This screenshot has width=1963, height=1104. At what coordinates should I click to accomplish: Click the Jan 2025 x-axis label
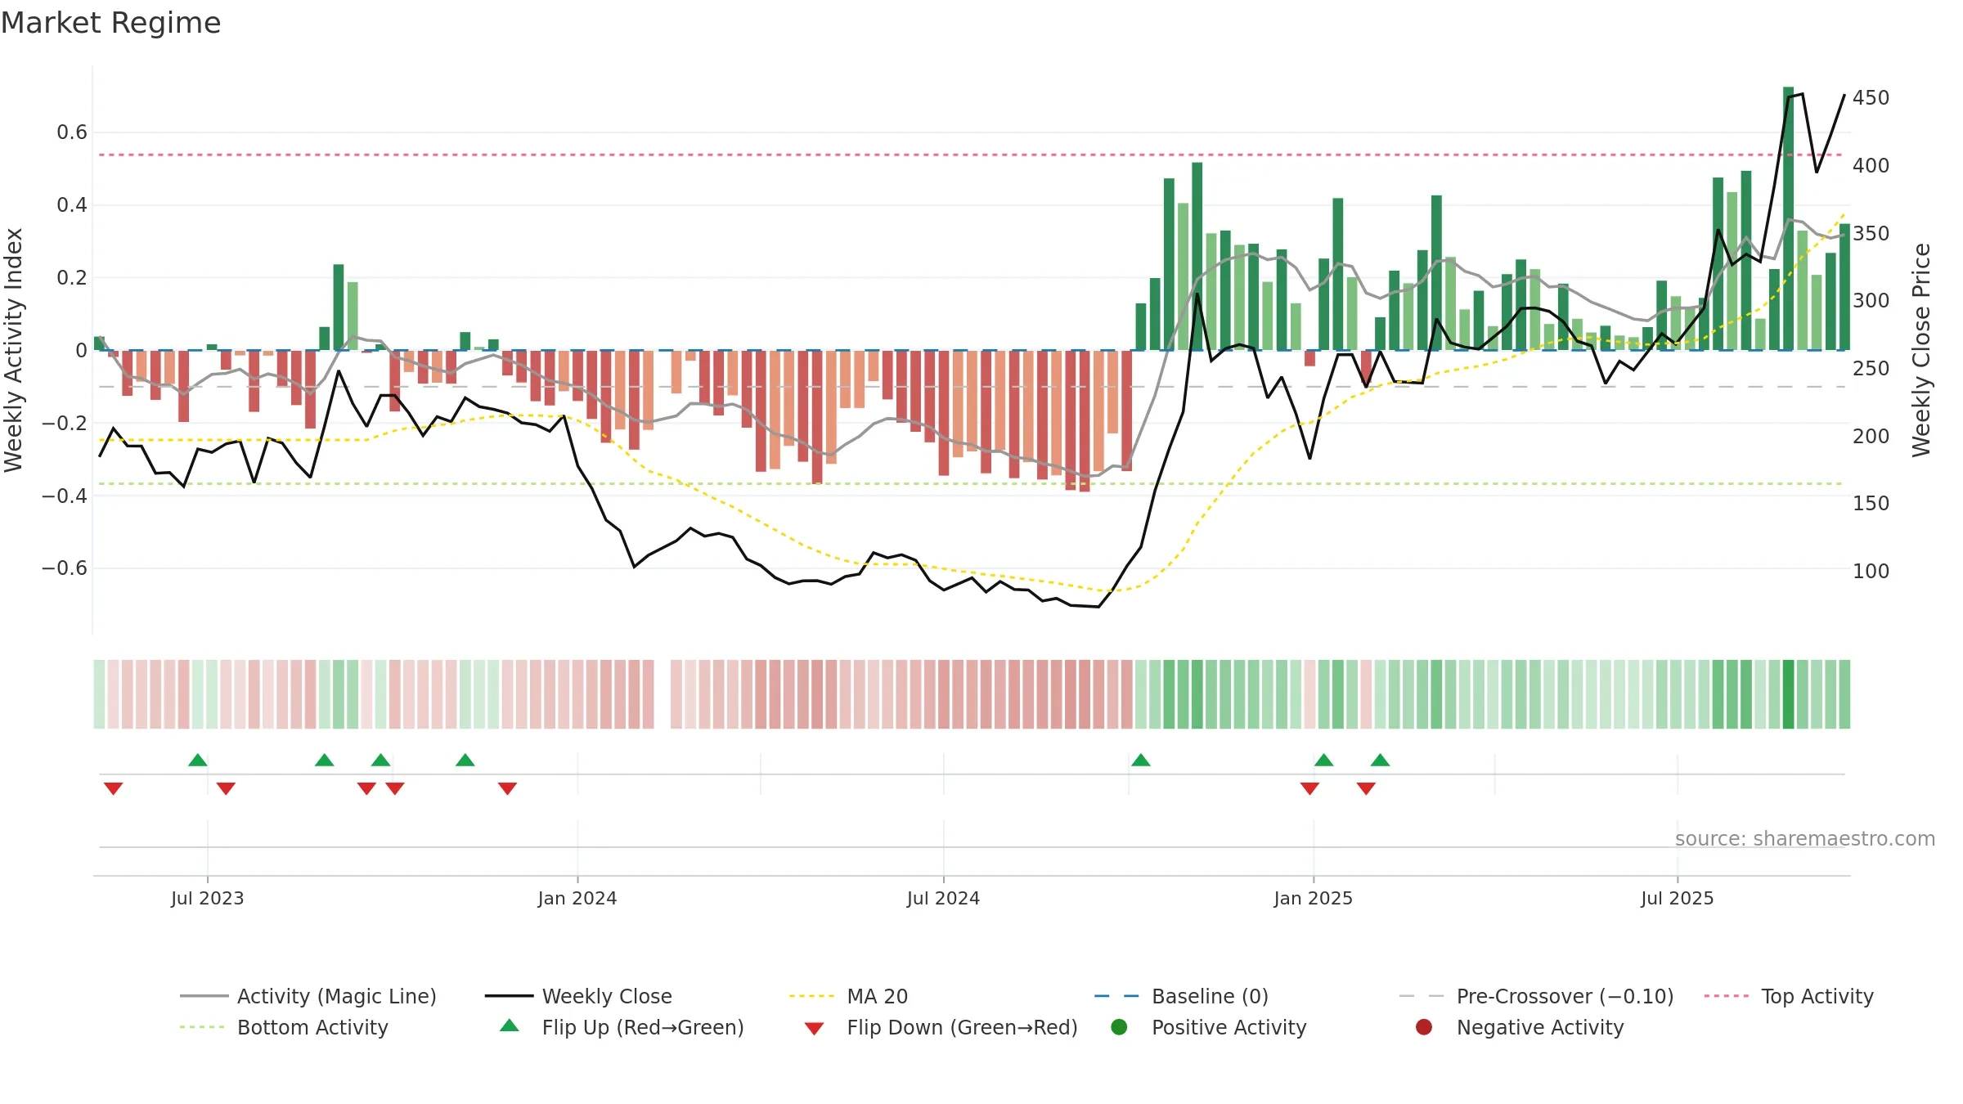tap(1314, 898)
